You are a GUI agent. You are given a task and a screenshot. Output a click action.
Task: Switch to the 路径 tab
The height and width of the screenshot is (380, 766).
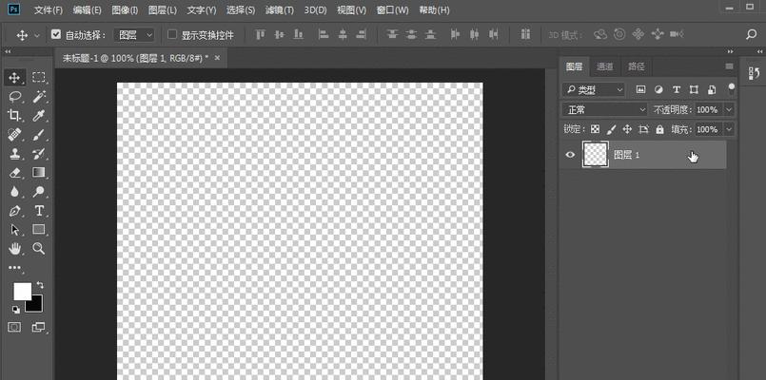[x=636, y=66]
